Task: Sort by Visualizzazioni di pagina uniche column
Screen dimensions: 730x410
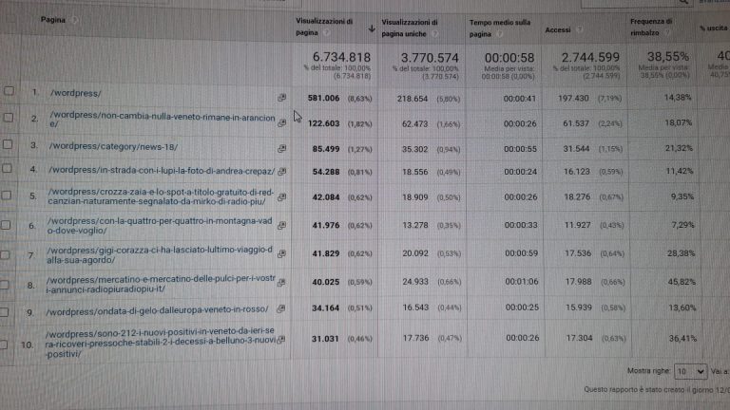Action: click(410, 26)
